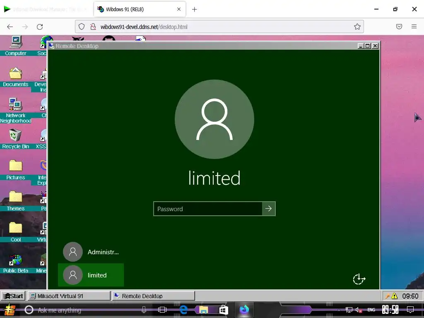Viewport: 424px width, 318px height.
Task: Click the host taskbar 09:50 clock
Action: (x=390, y=310)
